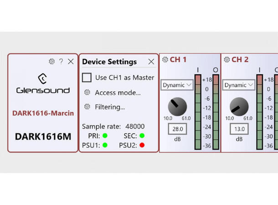Expand CH 1 Dynamic input type dropdown
Screen dimensions: 278x205
pyautogui.click(x=177, y=85)
